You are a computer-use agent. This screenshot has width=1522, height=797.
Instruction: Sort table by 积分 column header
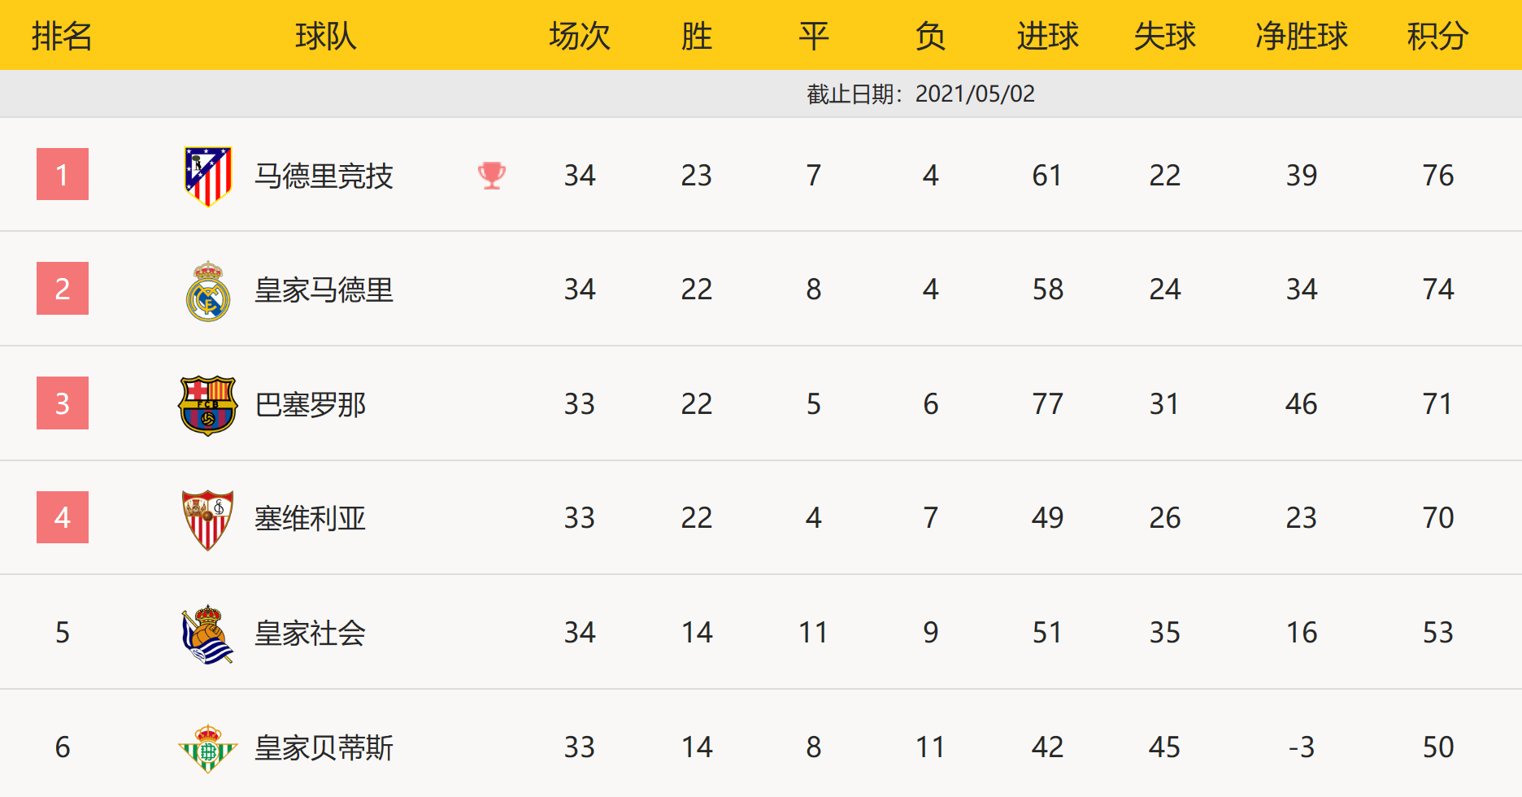click(1437, 36)
